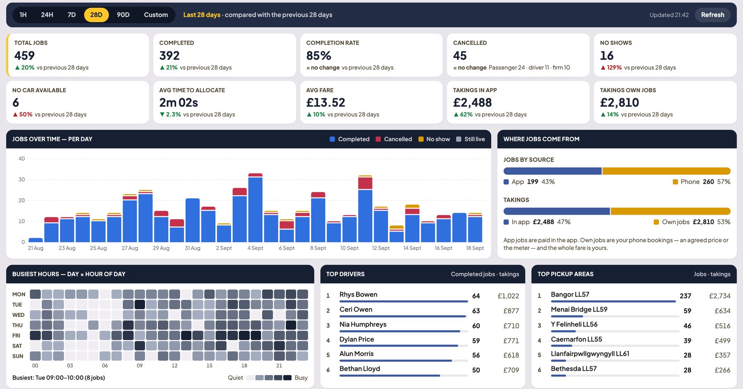Open Nia Humphreys driver row
743x389 pixels.
(x=423, y=326)
